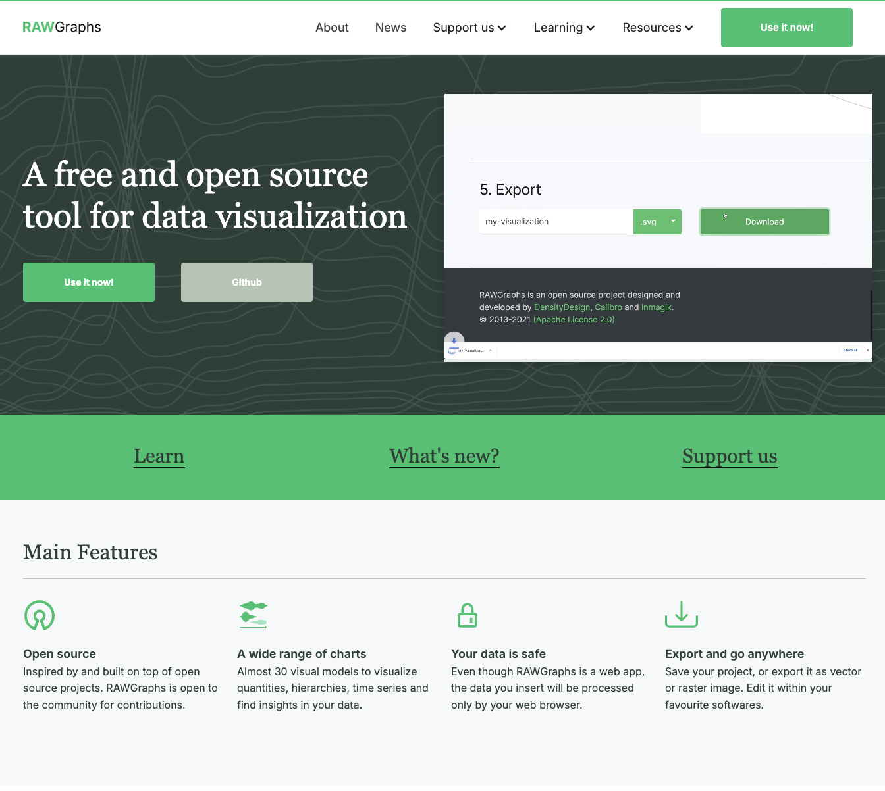Image resolution: width=885 pixels, height=791 pixels.
Task: Open the Github button
Action: pos(247,282)
